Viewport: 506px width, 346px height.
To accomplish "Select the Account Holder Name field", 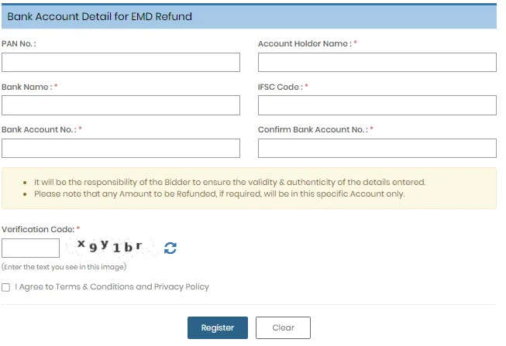I will pos(377,63).
